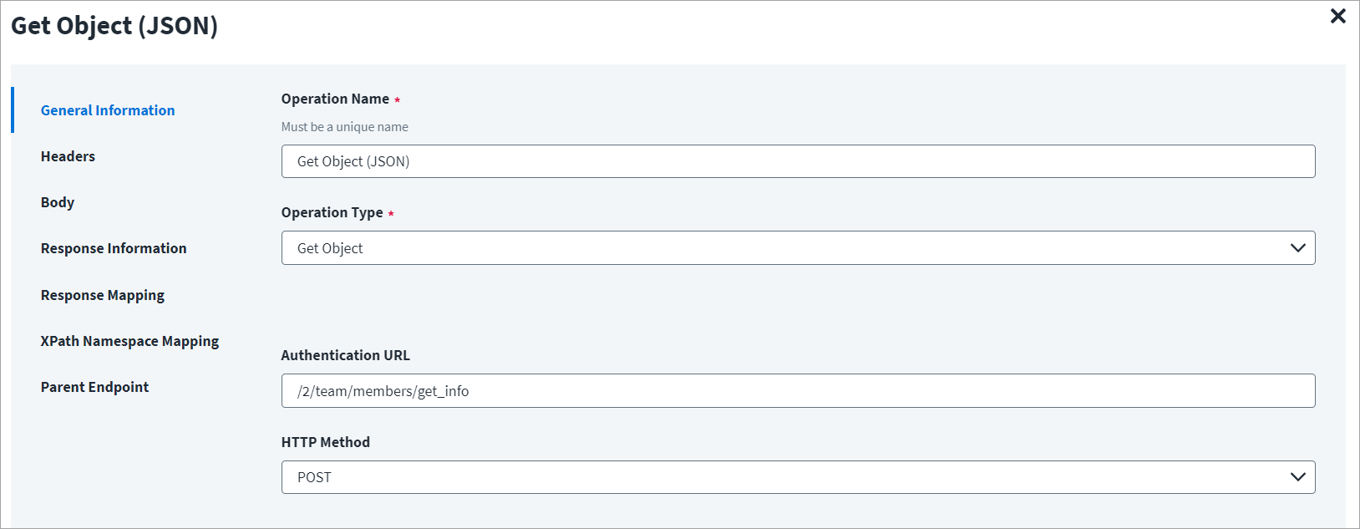Viewport: 1360px width, 529px height.
Task: Switch to the Body tab
Action: coord(58,202)
